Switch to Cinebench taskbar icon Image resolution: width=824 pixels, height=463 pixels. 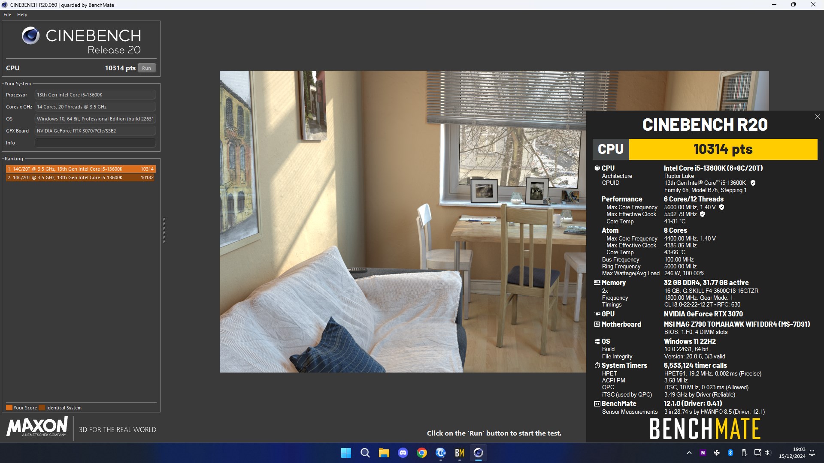478,453
